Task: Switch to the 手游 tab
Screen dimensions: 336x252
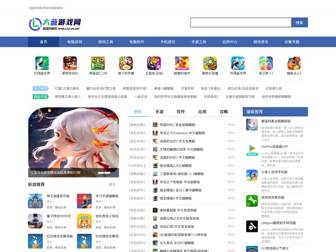Action: tap(159, 112)
